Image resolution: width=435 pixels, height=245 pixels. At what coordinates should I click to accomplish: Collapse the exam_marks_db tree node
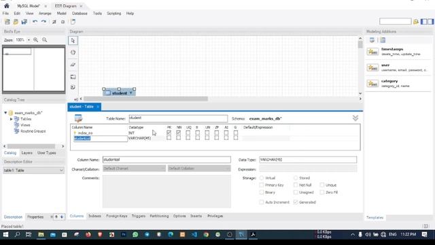5,113
